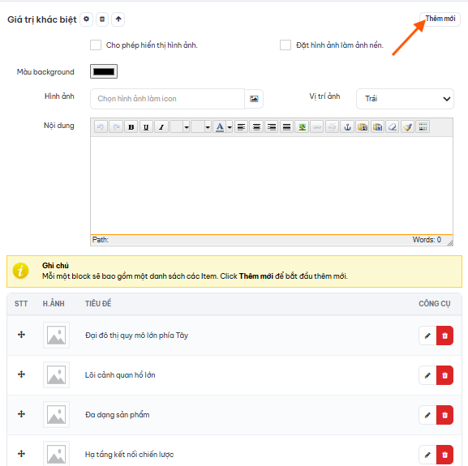Screen dimensions: 468x466
Task: Delete the Hạ tầng kết nối chiến lược item
Action: pyautogui.click(x=444, y=455)
